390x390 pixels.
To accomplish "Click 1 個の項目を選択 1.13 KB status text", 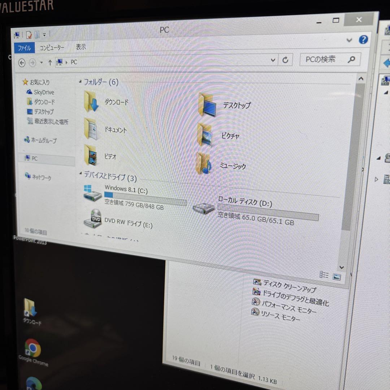I will pos(243,374).
